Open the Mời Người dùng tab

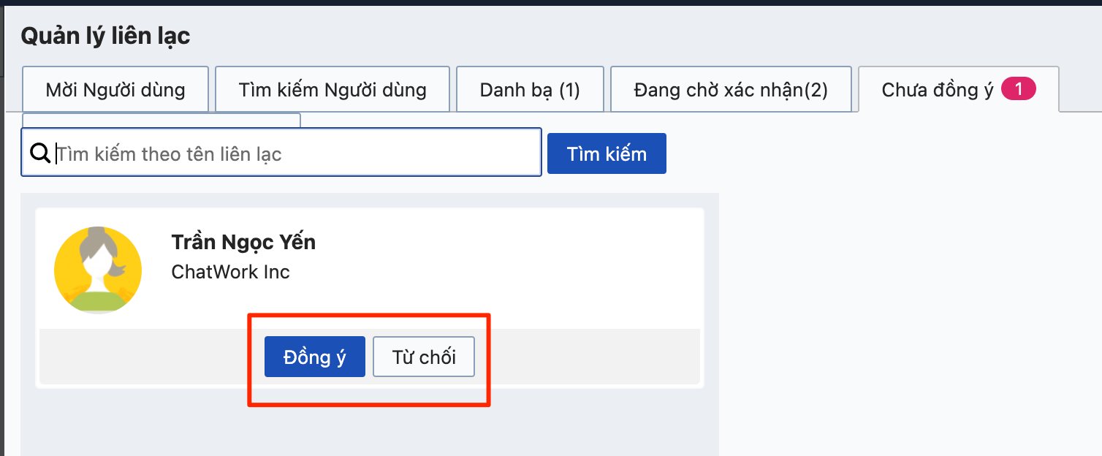(x=115, y=90)
